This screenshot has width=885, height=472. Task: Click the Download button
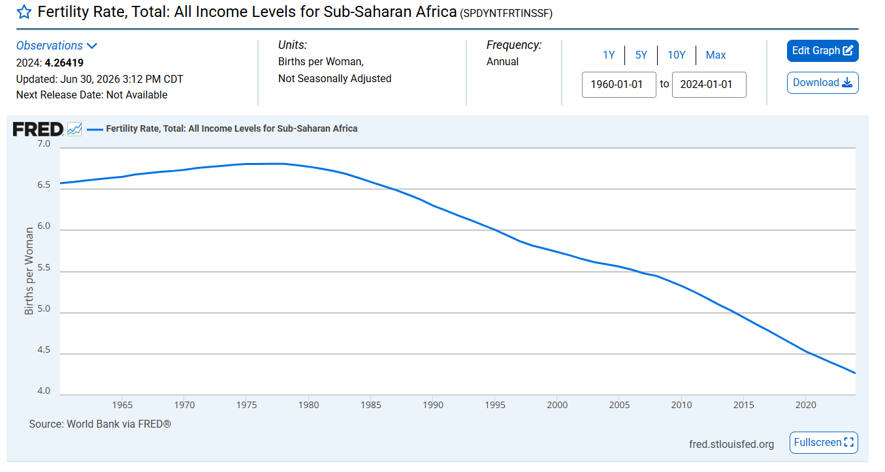pos(823,83)
